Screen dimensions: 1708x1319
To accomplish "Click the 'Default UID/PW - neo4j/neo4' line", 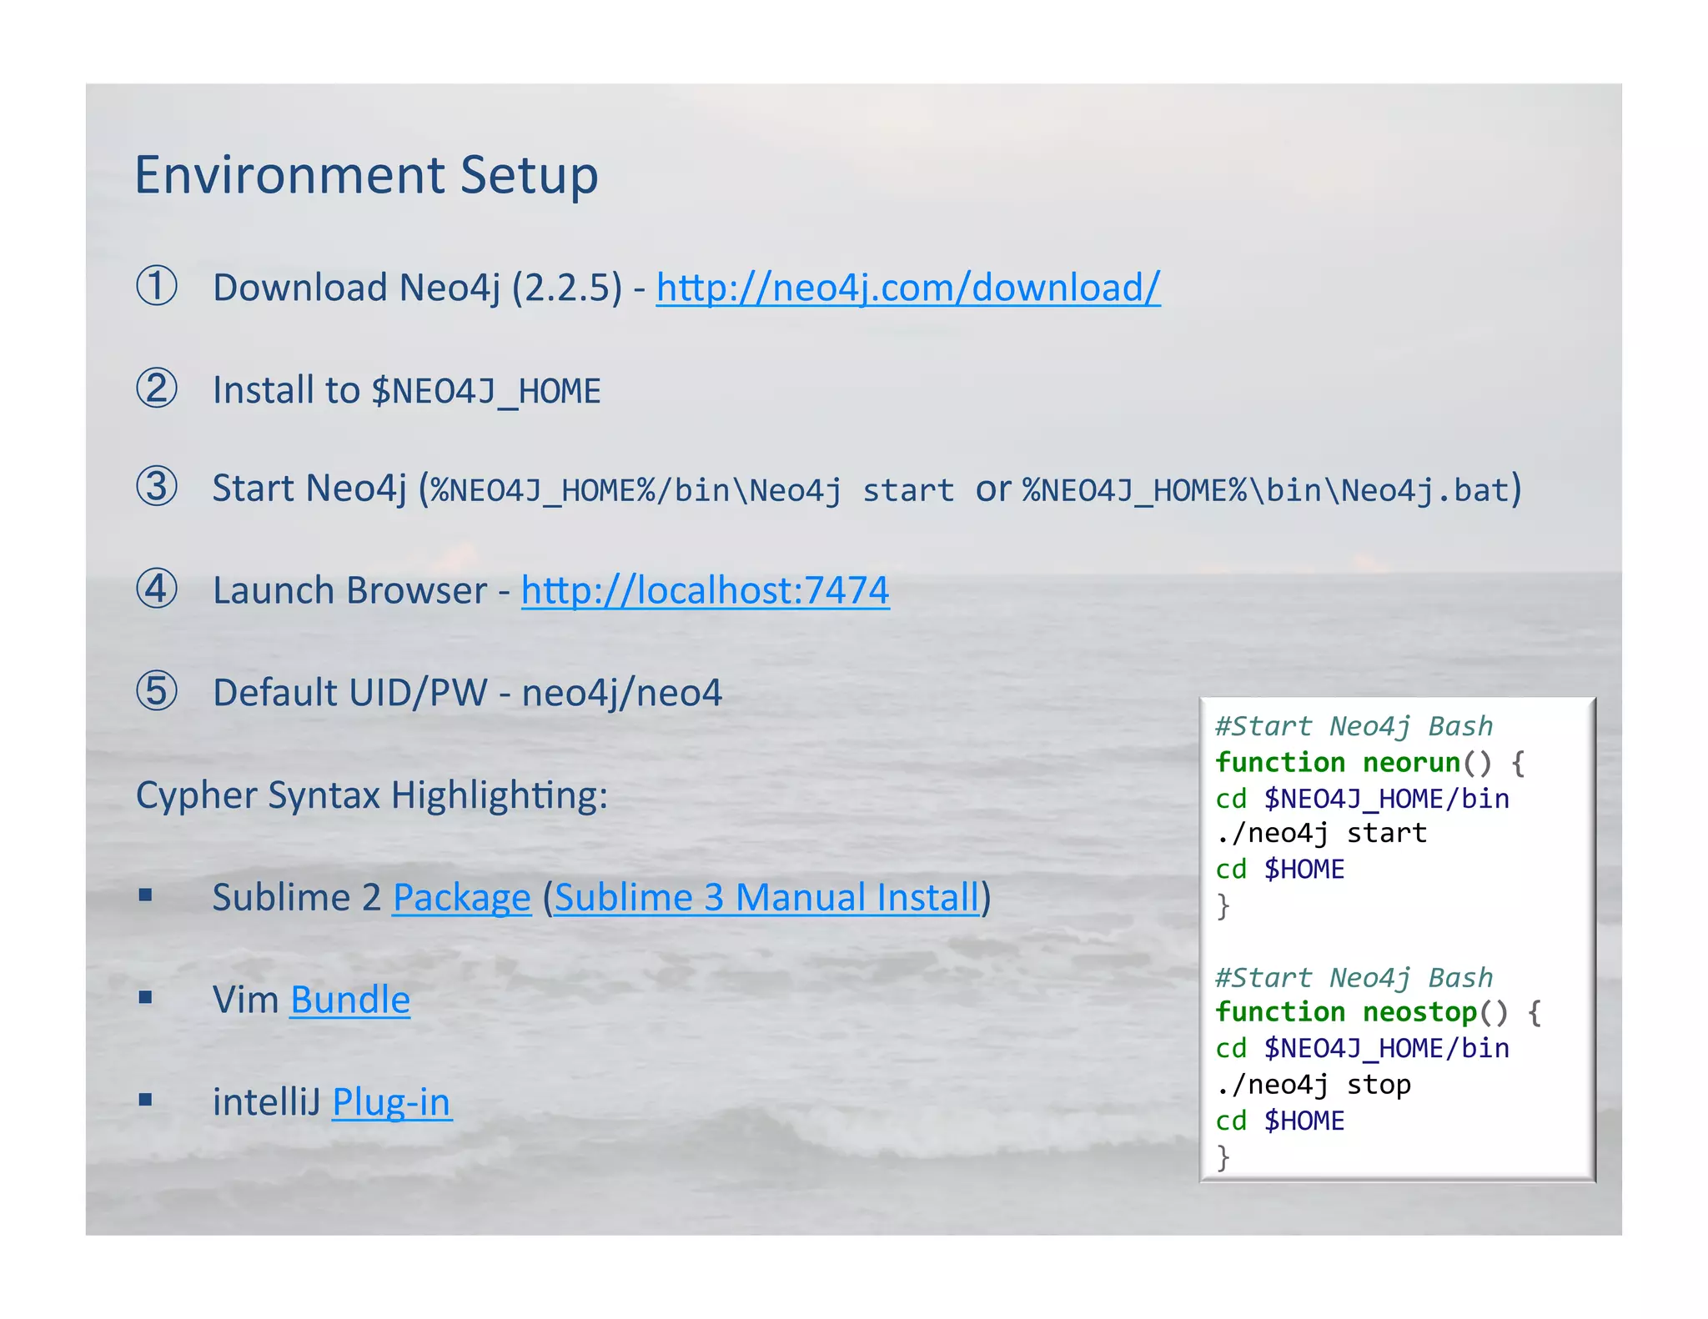I will click(x=467, y=693).
